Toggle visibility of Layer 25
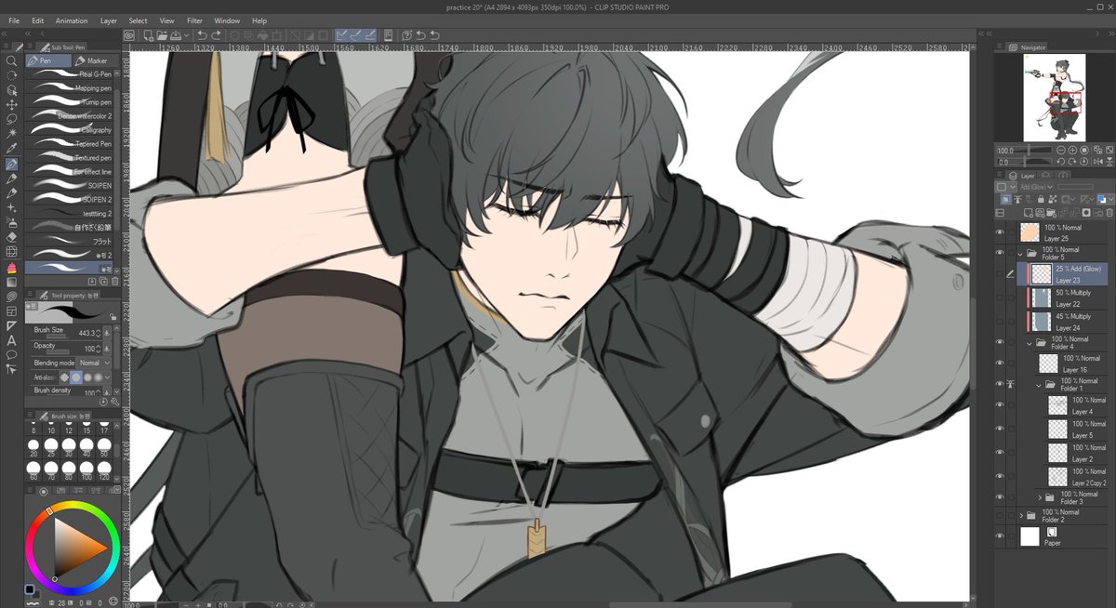The width and height of the screenshot is (1116, 608). tap(1000, 233)
